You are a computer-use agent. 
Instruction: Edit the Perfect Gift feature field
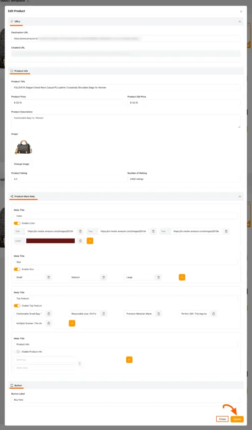click(194, 313)
